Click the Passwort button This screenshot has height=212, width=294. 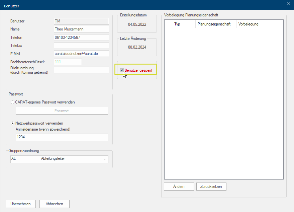(x=62, y=111)
